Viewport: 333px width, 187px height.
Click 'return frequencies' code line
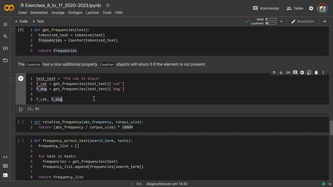(58, 51)
